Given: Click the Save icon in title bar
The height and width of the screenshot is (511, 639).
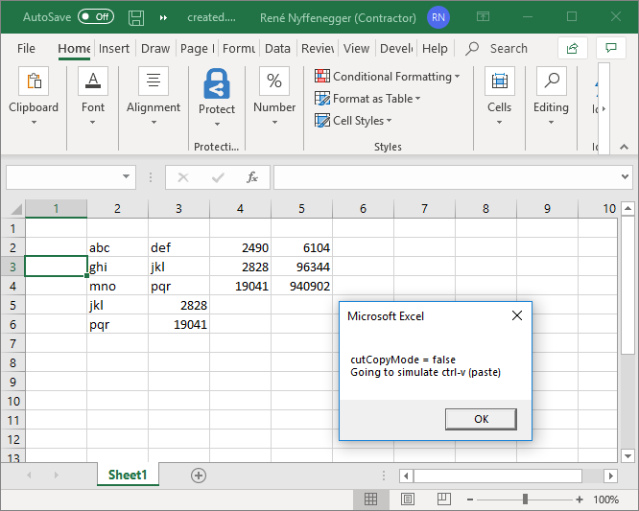Looking at the screenshot, I should 136,17.
